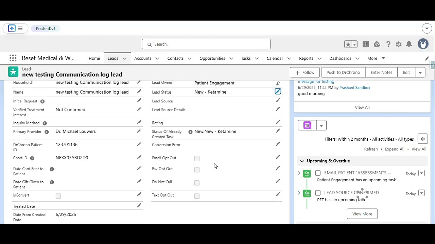This screenshot has height=244, width=435.
Task: Click View All under the message
Action: point(362,107)
